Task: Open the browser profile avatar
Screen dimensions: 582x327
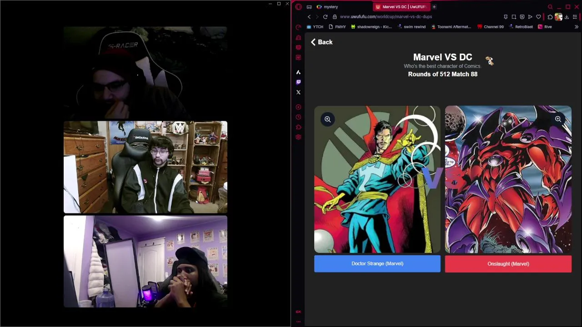Action: click(x=558, y=17)
